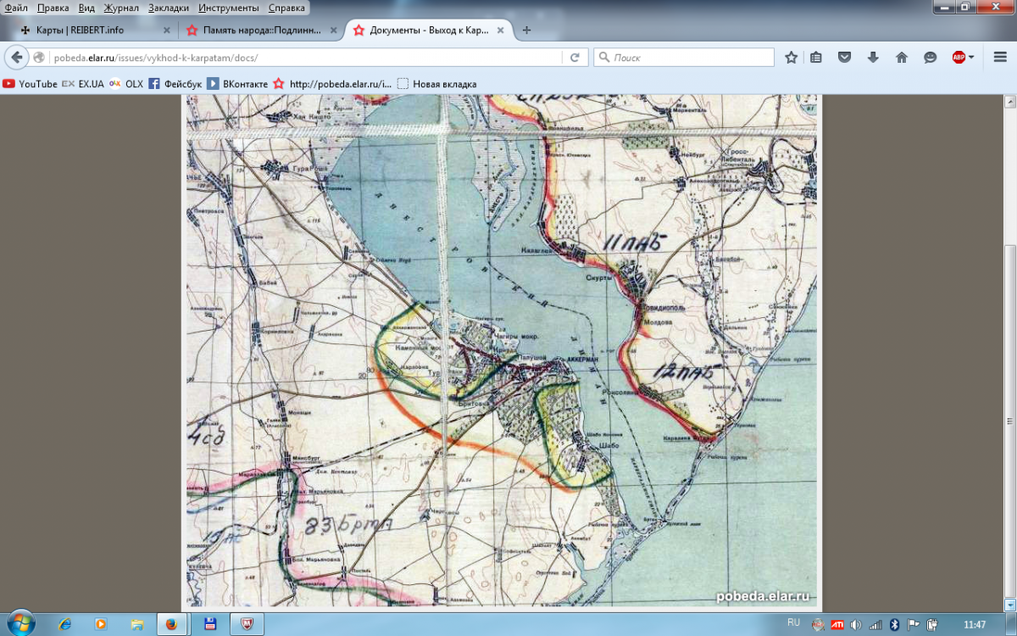Image resolution: width=1017 pixels, height=636 pixels.
Task: Launch Internet Explorer from the taskbar
Action: point(64,624)
